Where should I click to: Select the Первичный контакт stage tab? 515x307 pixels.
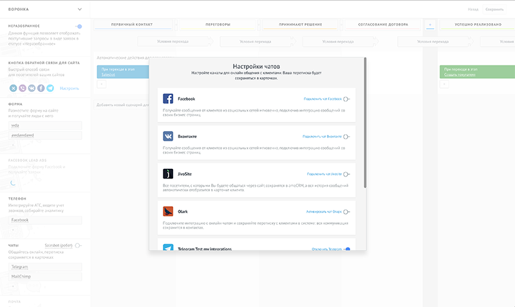(133, 24)
